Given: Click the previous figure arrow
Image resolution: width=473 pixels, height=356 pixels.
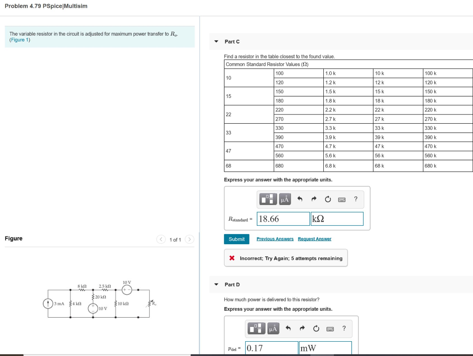Looking at the screenshot, I should [x=161, y=239].
